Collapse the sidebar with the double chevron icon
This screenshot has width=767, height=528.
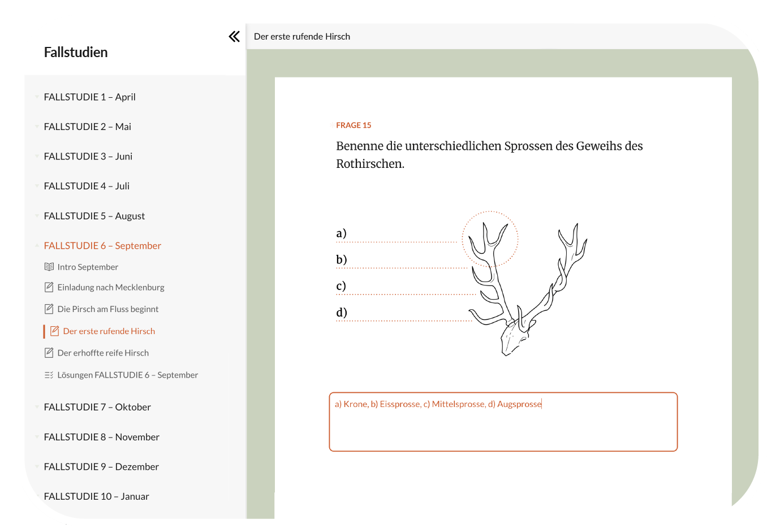click(x=234, y=37)
